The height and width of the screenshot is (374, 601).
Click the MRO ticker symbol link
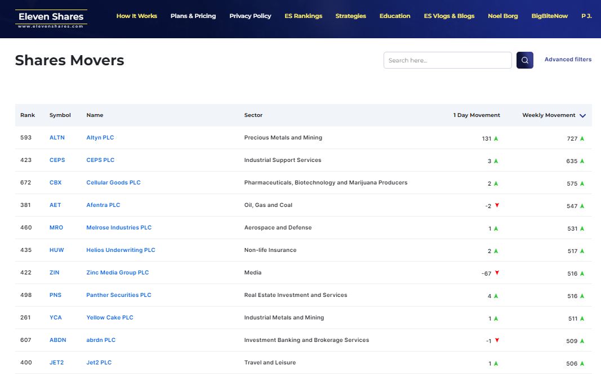(56, 227)
